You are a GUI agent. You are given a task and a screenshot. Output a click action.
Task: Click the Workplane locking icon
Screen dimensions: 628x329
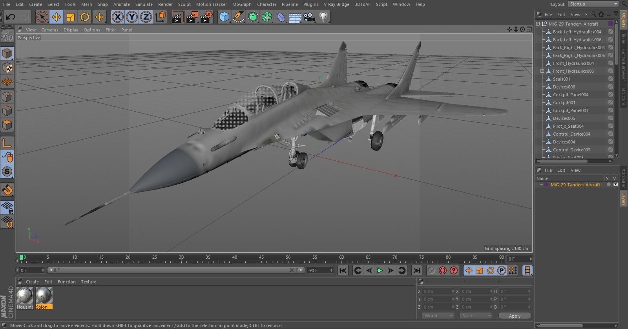coord(7,207)
